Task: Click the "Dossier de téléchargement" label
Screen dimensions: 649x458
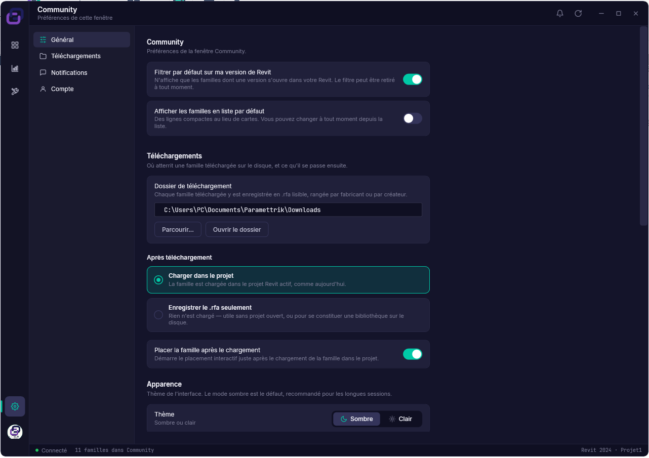Action: tap(193, 186)
